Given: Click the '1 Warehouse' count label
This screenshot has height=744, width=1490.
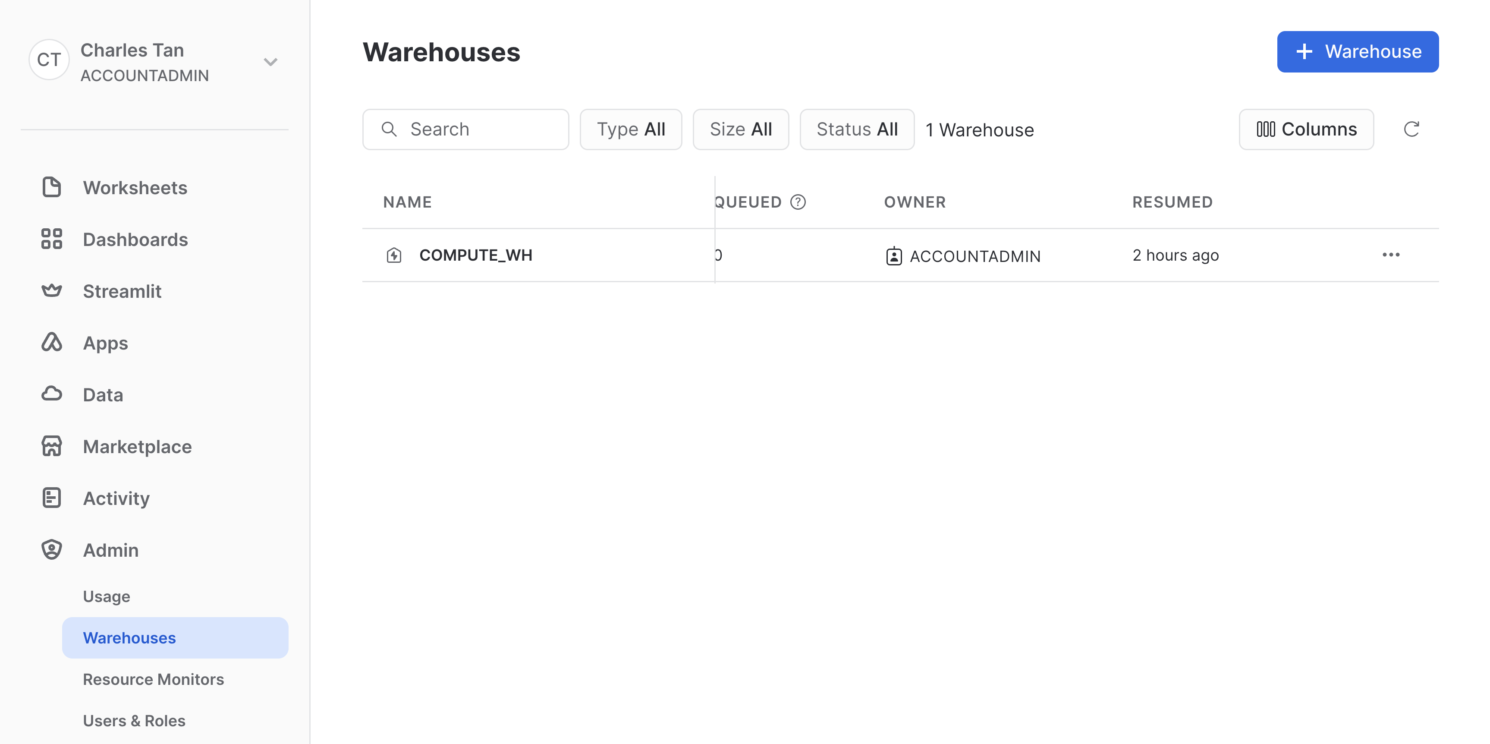Looking at the screenshot, I should click(x=980, y=129).
